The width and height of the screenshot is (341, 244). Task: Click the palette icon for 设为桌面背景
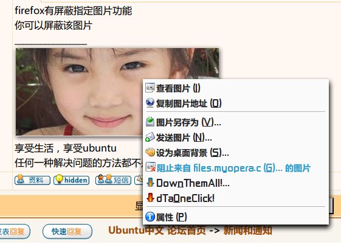[150, 152]
